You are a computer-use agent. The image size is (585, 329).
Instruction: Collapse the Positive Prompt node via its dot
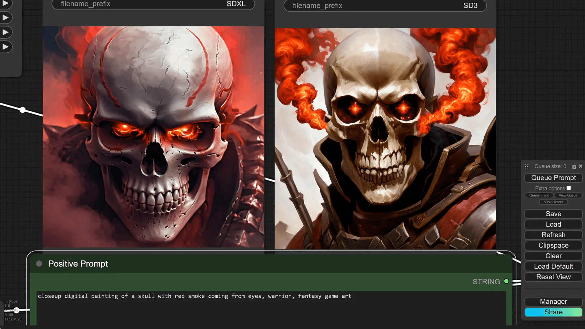(x=39, y=264)
